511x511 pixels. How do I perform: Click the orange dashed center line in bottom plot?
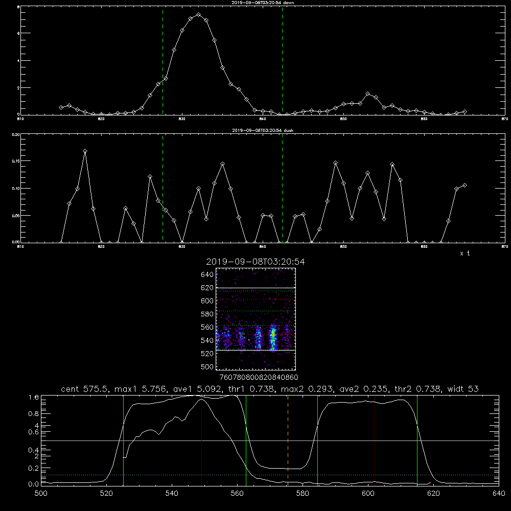pyautogui.click(x=288, y=440)
